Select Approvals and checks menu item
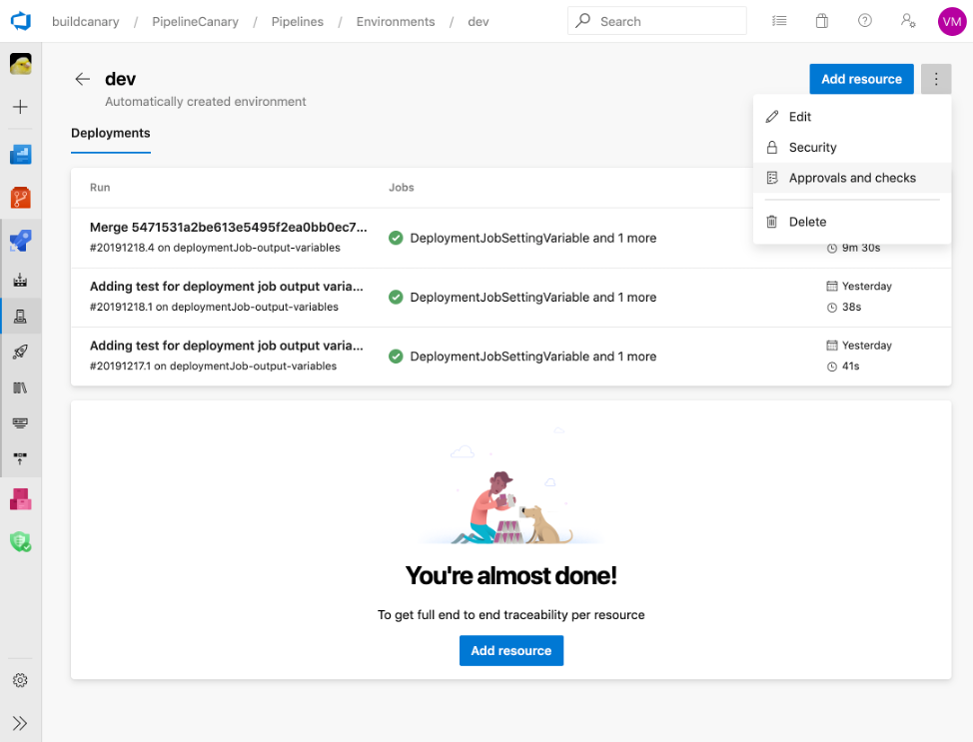Viewport: 973px width, 742px height. (x=851, y=178)
